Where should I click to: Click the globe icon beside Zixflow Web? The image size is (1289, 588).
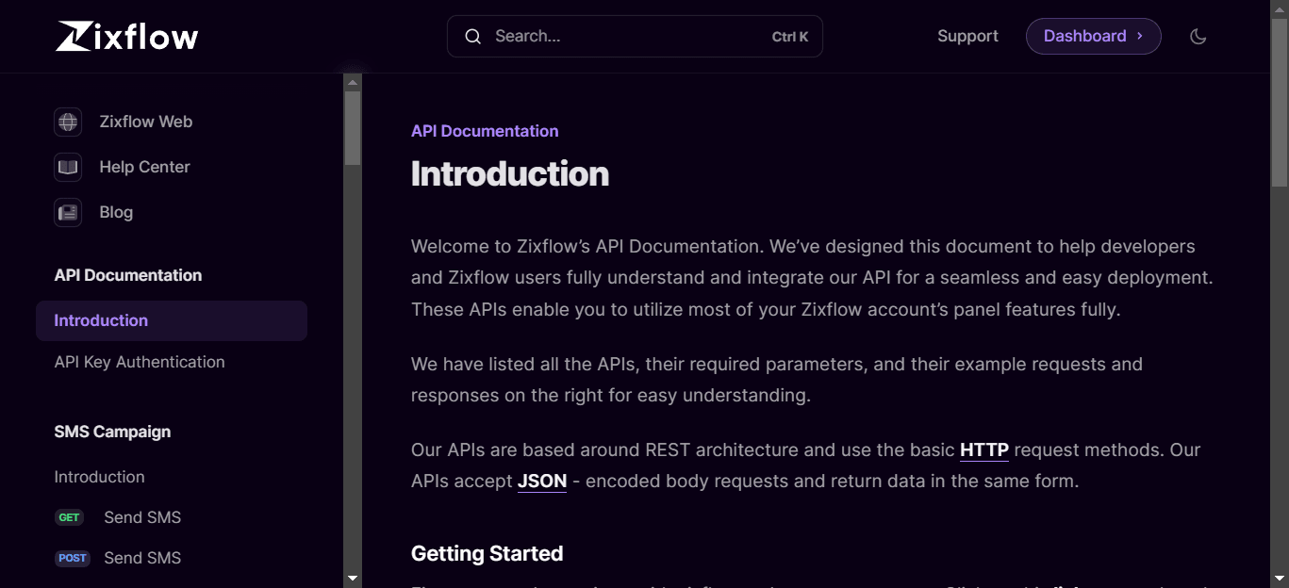click(68, 122)
